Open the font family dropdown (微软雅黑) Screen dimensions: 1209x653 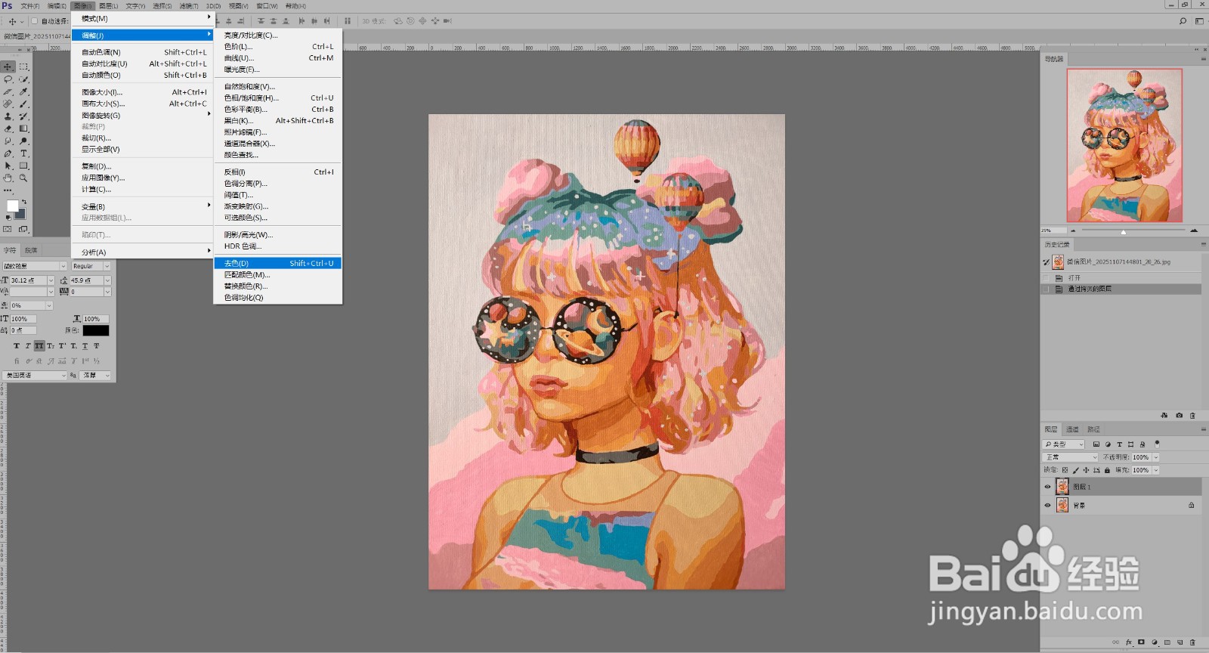point(35,266)
